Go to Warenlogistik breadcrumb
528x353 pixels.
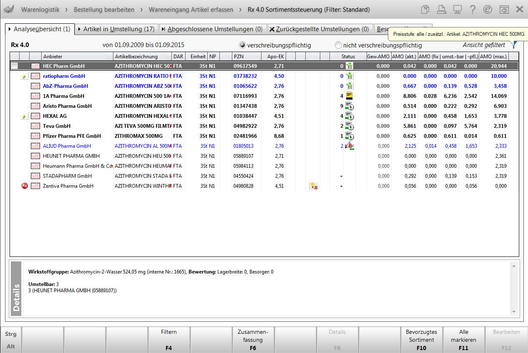(x=40, y=9)
